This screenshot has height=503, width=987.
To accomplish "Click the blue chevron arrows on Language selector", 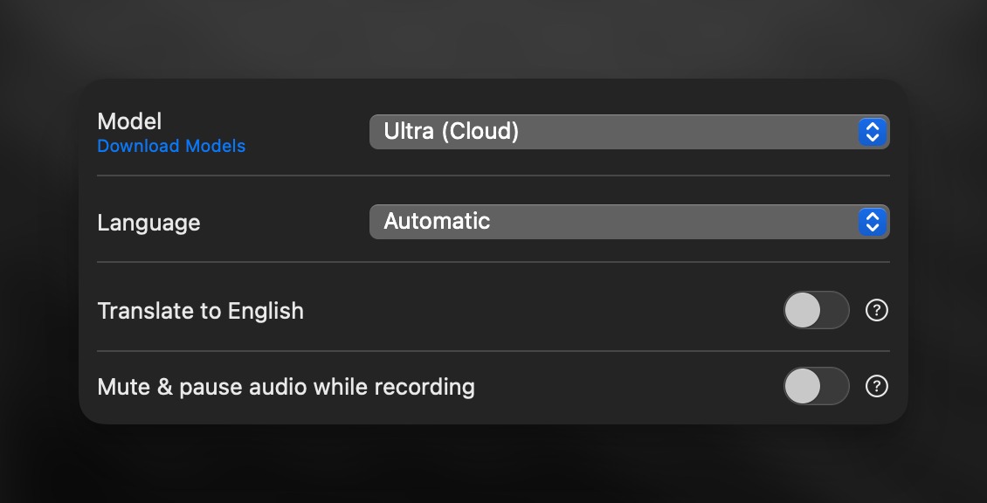I will coord(872,222).
